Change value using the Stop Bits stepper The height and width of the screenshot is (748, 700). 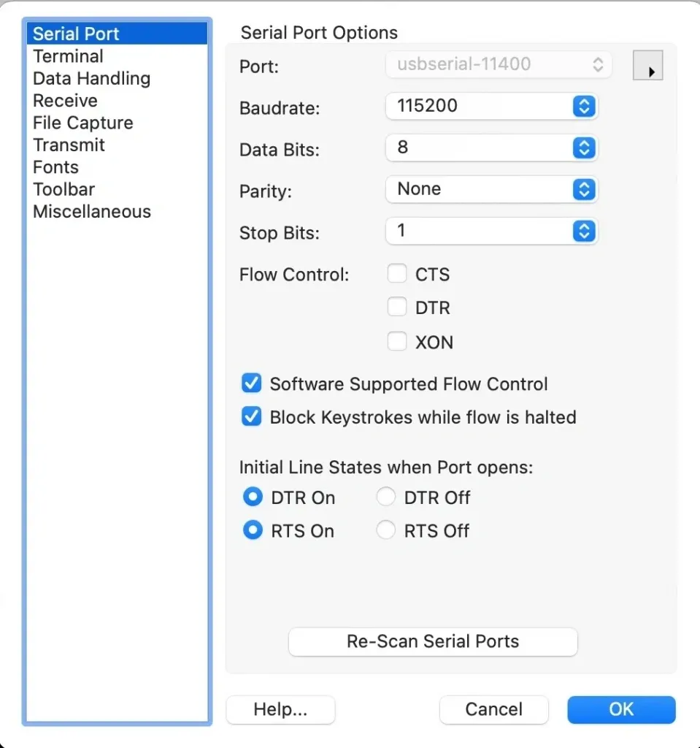click(583, 232)
